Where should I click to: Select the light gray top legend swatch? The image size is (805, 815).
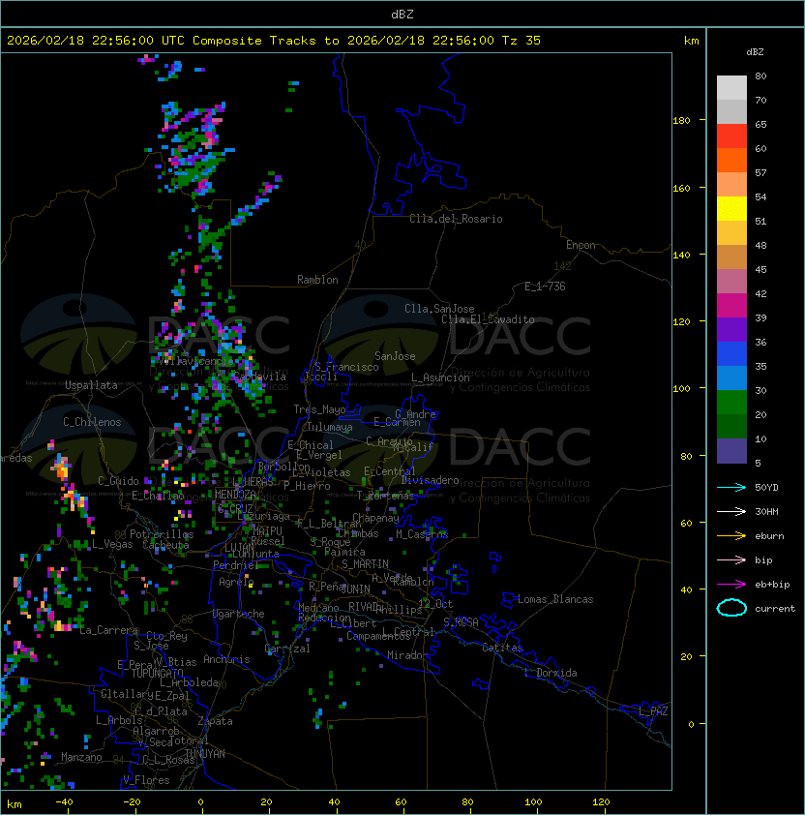click(x=731, y=87)
